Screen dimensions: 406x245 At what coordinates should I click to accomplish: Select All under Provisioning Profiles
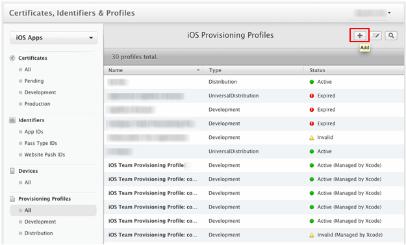pyautogui.click(x=53, y=211)
